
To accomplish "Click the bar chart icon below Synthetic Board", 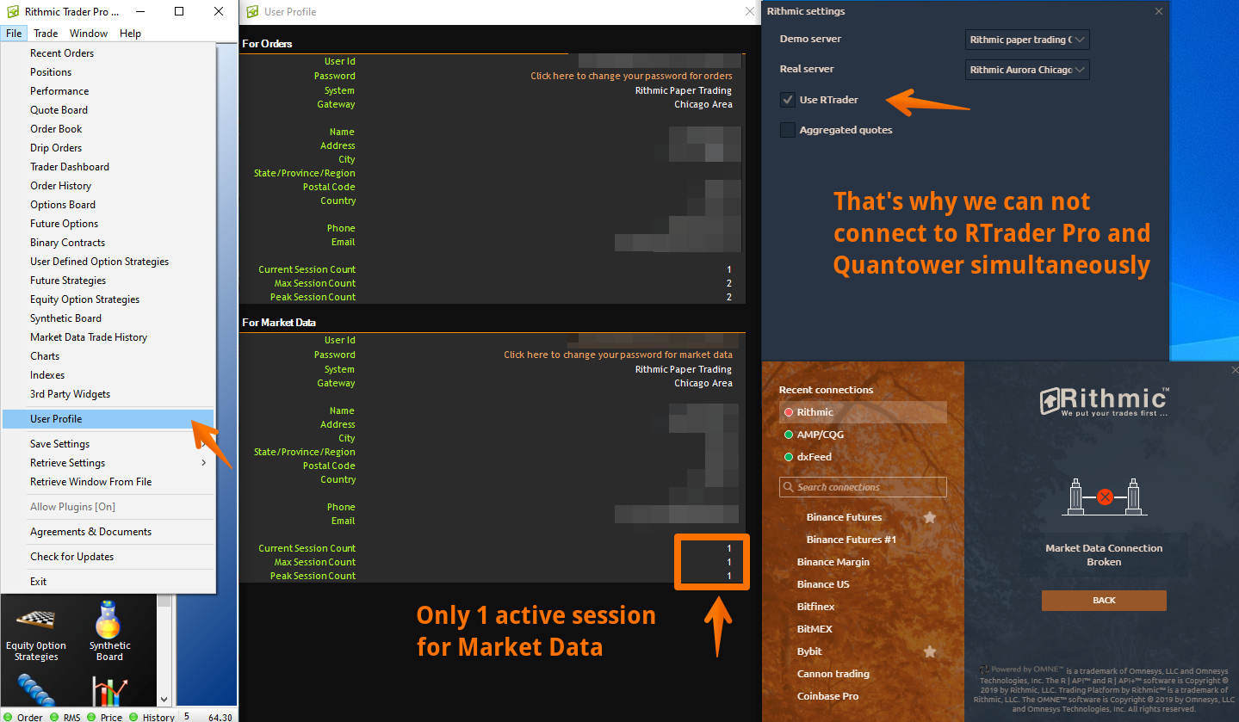I will pyautogui.click(x=109, y=691).
